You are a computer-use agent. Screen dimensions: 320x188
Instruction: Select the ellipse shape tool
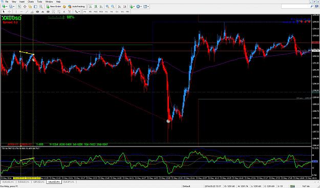click(37, 12)
